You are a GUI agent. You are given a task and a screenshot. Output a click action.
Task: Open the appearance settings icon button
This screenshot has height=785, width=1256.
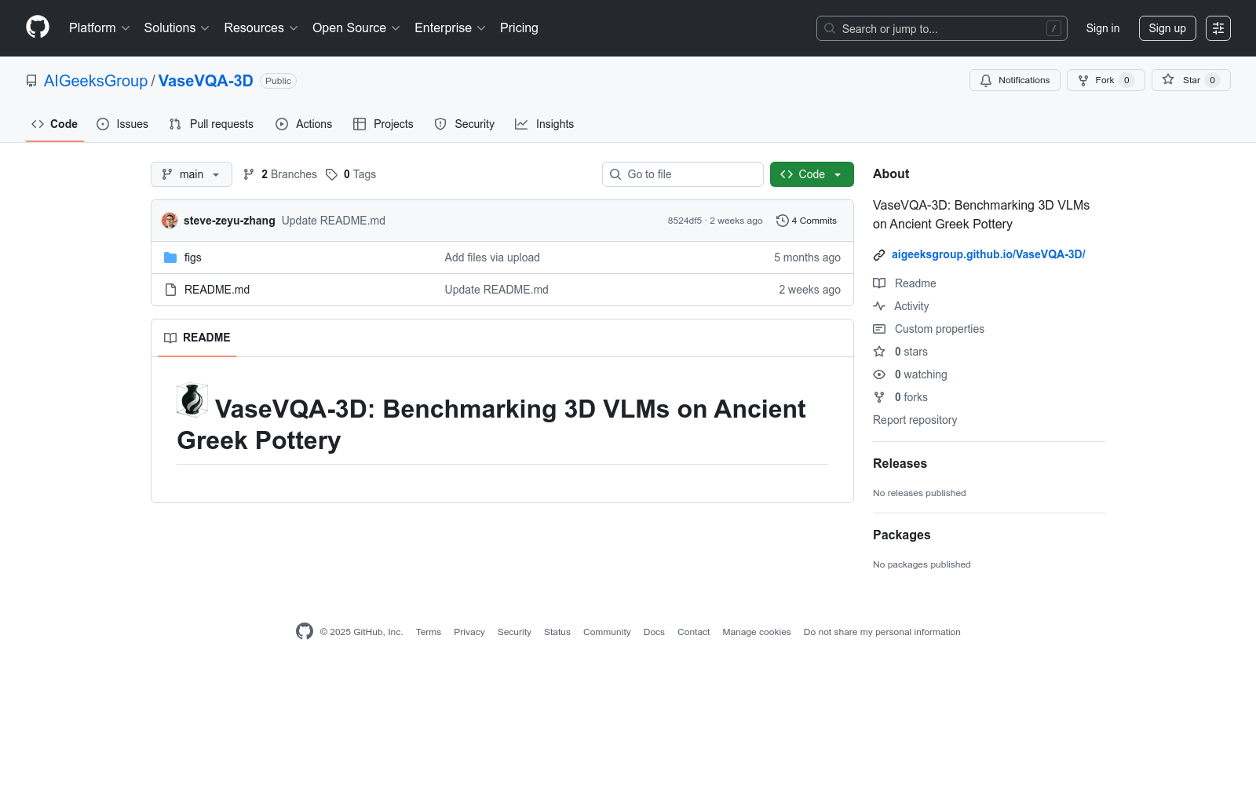[1218, 28]
